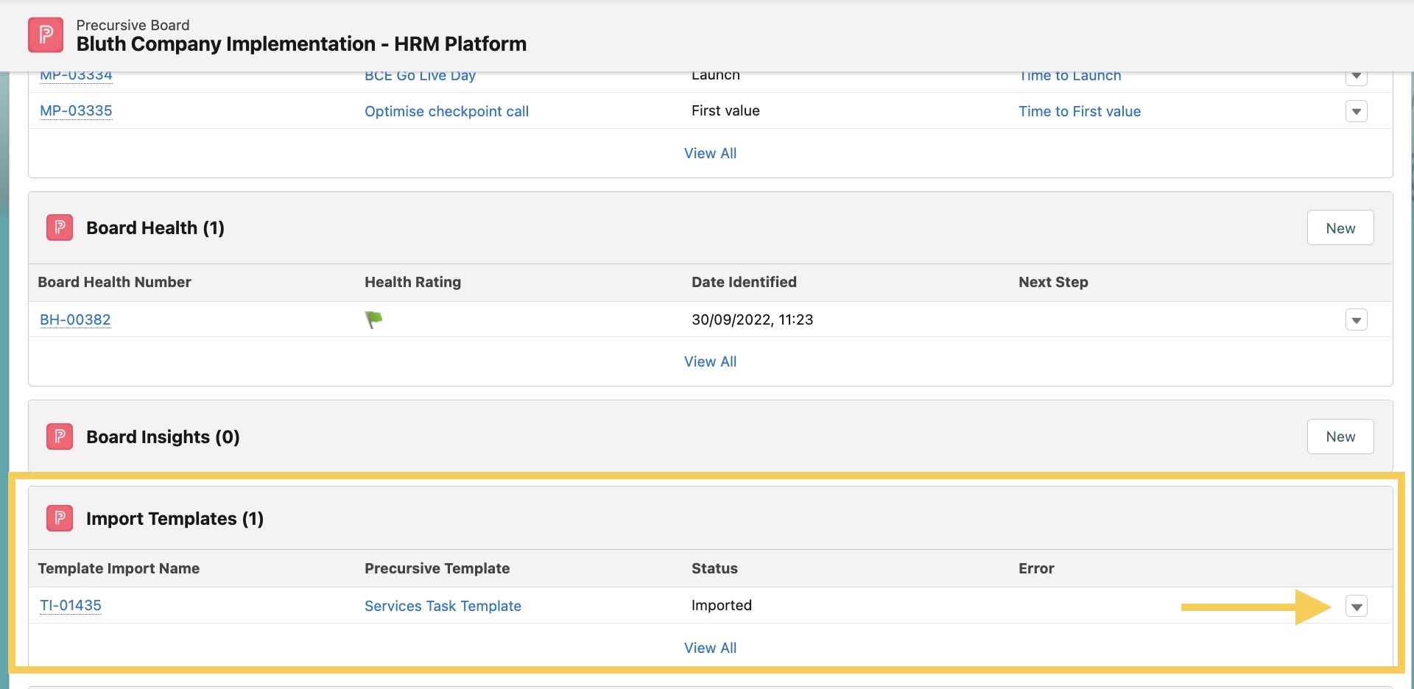Open the BH-00382 record link
The height and width of the screenshot is (689, 1414).
pos(75,319)
